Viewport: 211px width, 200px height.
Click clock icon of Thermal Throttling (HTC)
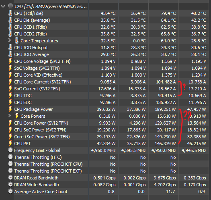pyautogui.click(x=10, y=157)
